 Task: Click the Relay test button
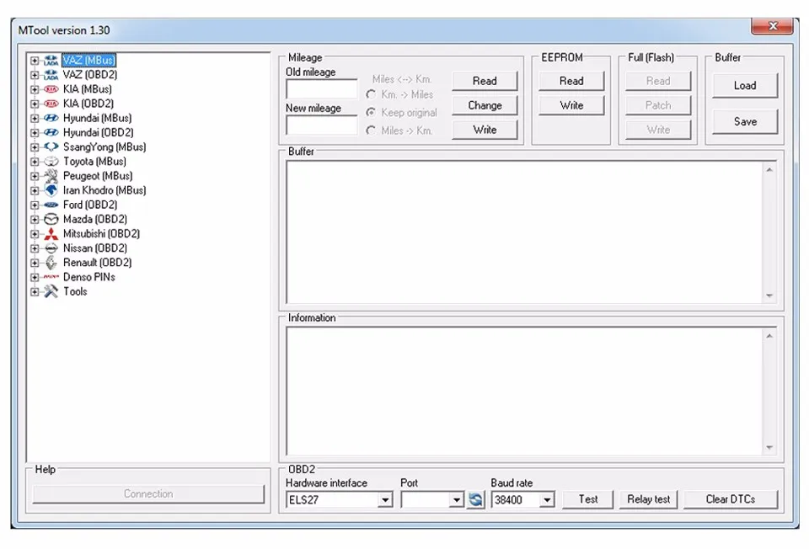649,499
